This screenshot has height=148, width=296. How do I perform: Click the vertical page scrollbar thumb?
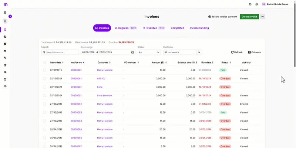coord(295,35)
